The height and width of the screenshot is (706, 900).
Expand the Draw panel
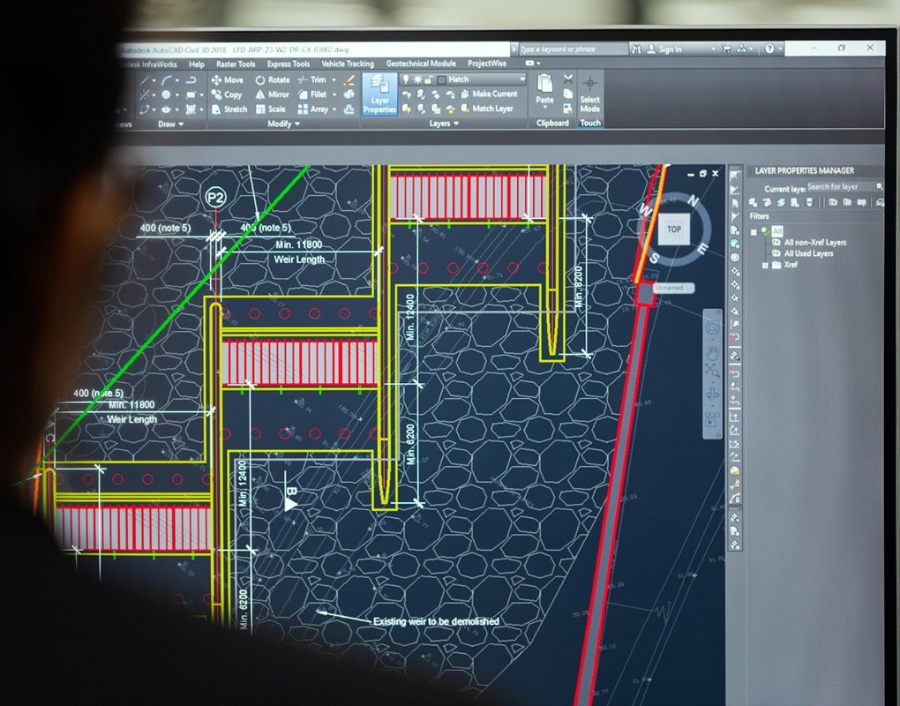click(170, 124)
